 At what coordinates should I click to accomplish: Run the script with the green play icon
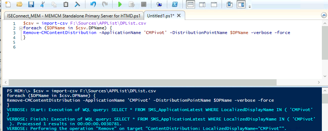point(120,4)
